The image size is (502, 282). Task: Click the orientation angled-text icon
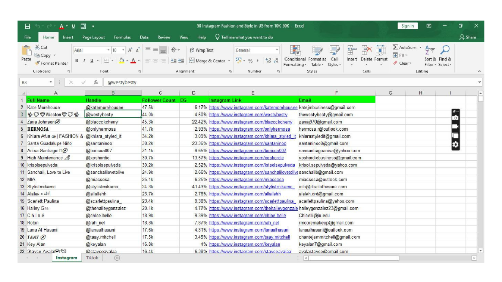click(173, 50)
